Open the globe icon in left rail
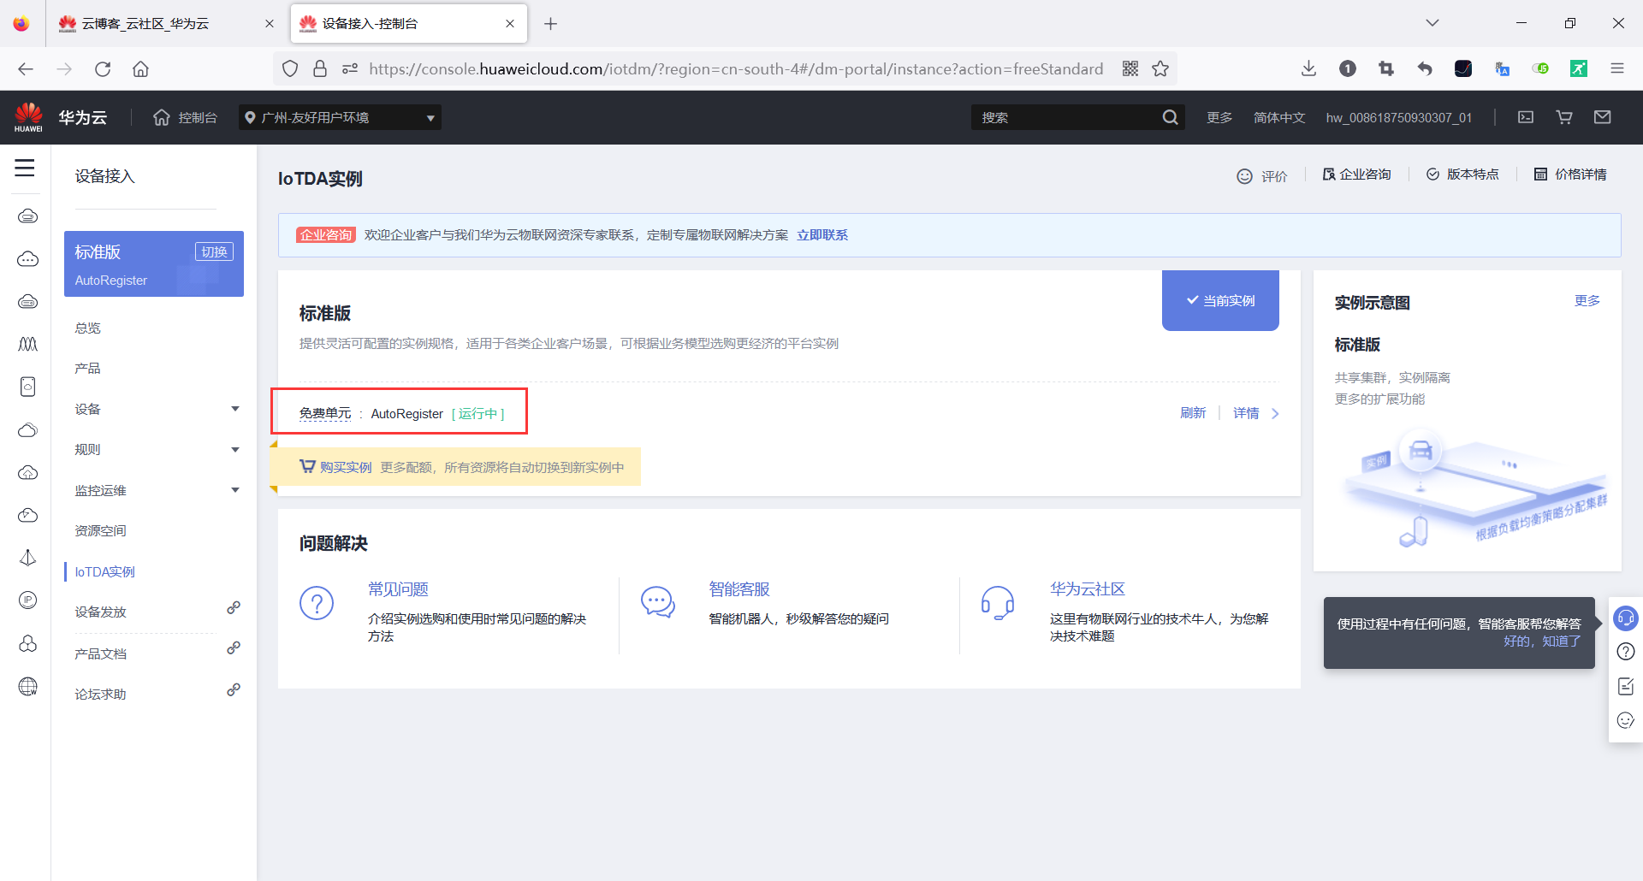The width and height of the screenshot is (1643, 881). 28,686
